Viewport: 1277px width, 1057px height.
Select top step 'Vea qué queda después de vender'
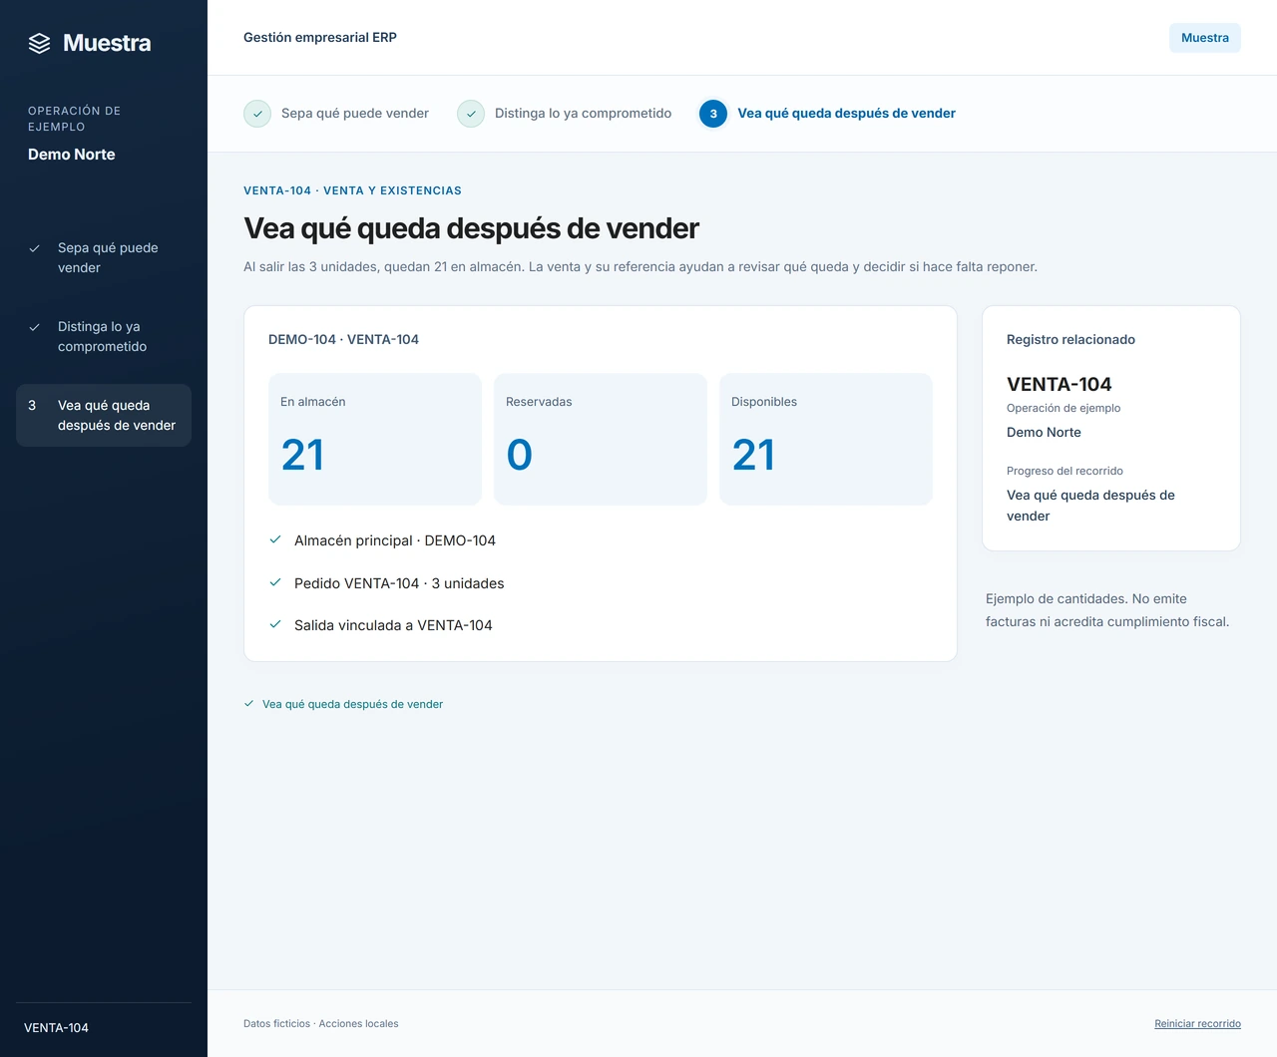[828, 114]
